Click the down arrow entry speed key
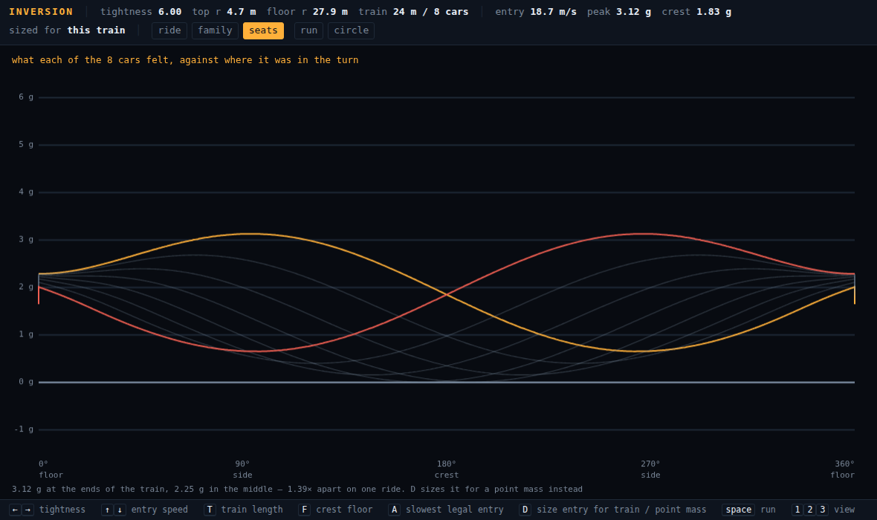Viewport: 877px width, 520px height. click(x=120, y=510)
